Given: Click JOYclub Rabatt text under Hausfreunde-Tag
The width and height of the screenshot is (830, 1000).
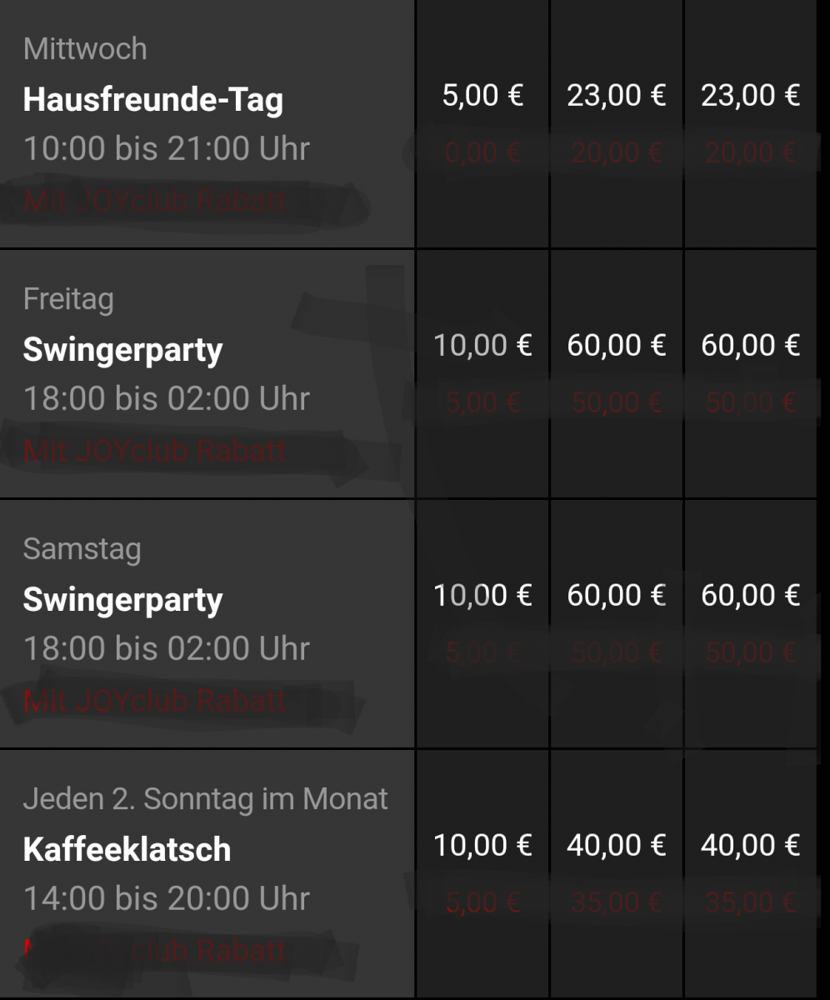Looking at the screenshot, I should (155, 202).
